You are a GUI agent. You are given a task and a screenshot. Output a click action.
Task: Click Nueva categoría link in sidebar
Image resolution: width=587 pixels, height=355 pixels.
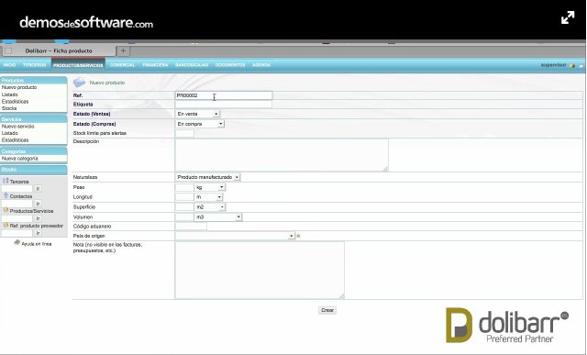(x=19, y=159)
